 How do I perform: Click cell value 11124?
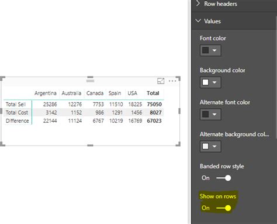pos(75,121)
